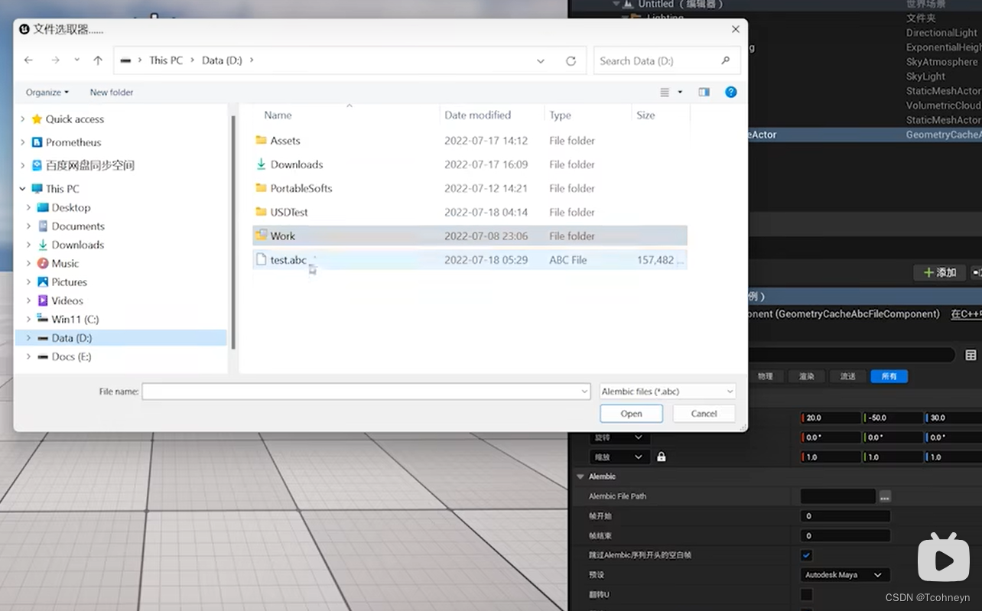Select the Work folder

[470, 236]
